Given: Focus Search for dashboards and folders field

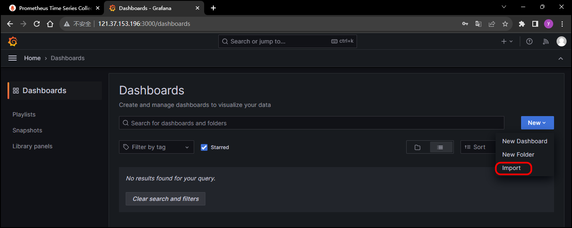Looking at the screenshot, I should coord(311,123).
